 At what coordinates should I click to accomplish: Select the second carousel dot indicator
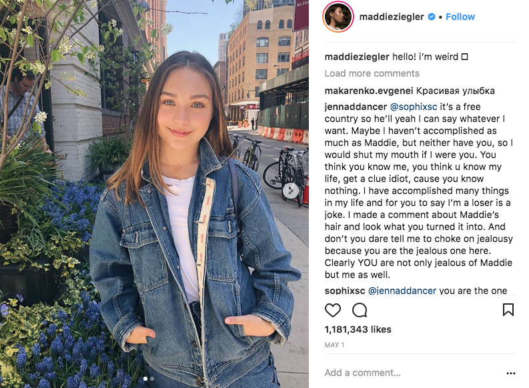(152, 379)
